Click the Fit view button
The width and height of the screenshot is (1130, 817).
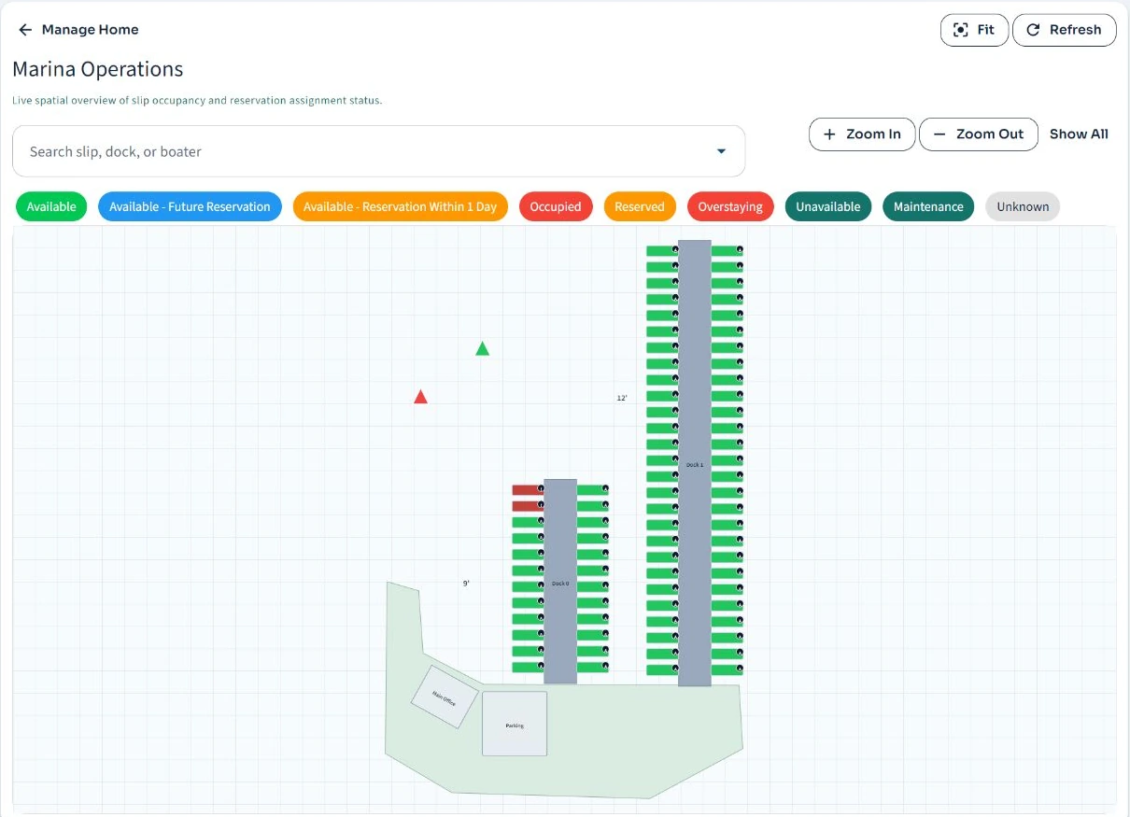tap(974, 30)
